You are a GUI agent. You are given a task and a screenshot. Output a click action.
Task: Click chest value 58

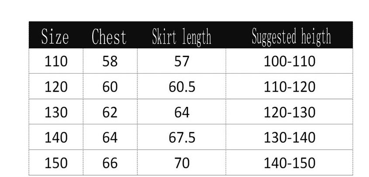point(110,61)
